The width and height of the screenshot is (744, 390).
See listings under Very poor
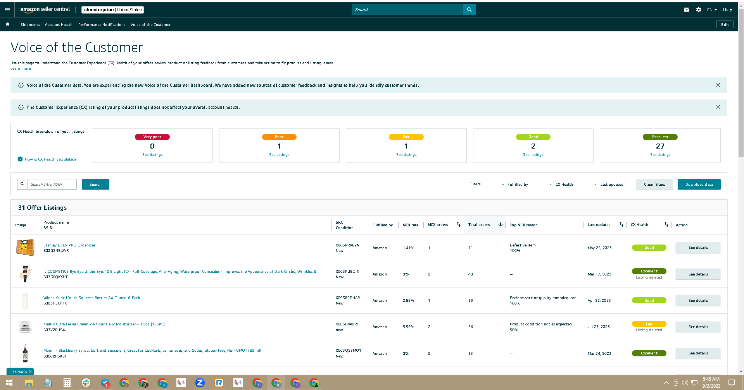pos(152,155)
